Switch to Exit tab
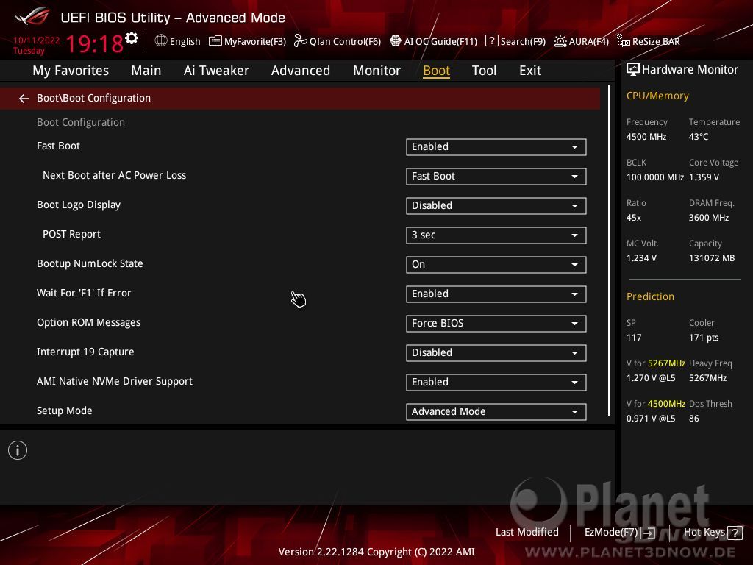The height and width of the screenshot is (565, 753). (x=530, y=71)
